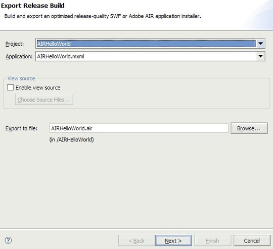
Task: Expand the Project dropdown arrow
Action: tap(260, 44)
